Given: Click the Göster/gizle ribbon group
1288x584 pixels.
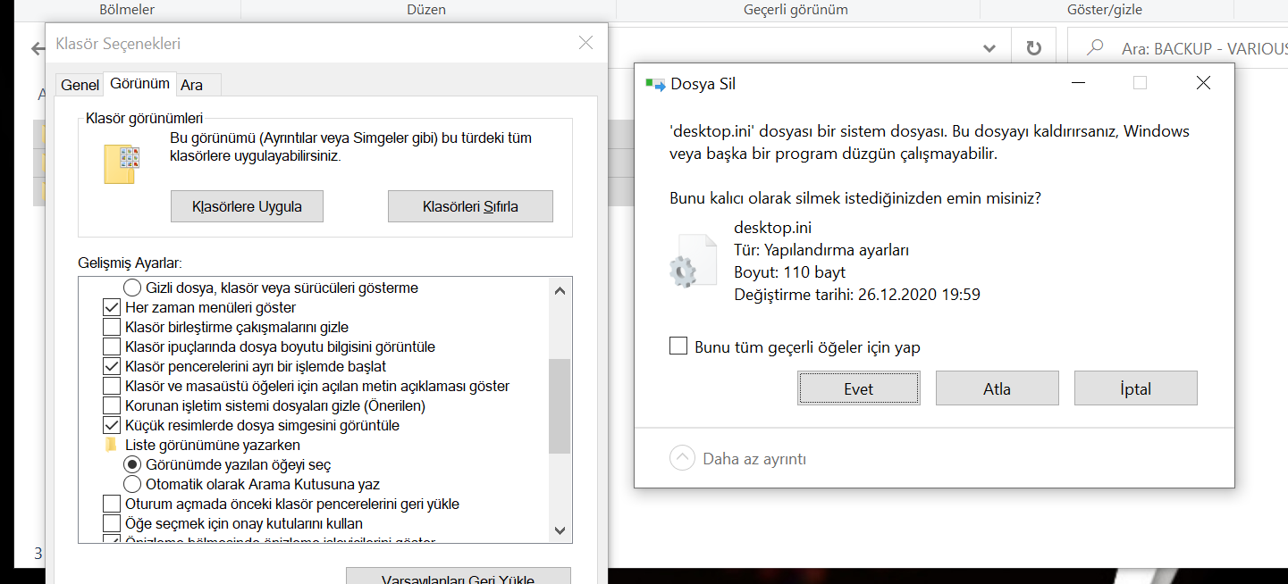Looking at the screenshot, I should [1105, 10].
